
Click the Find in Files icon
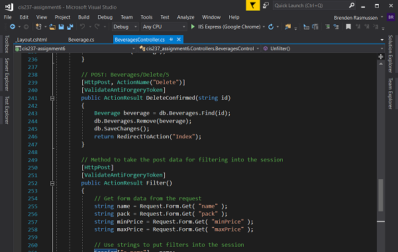(x=288, y=26)
